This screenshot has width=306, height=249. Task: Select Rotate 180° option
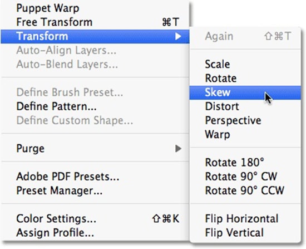pyautogui.click(x=245, y=163)
